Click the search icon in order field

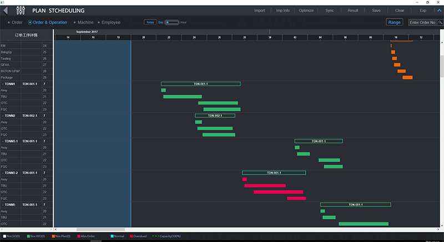440,23
